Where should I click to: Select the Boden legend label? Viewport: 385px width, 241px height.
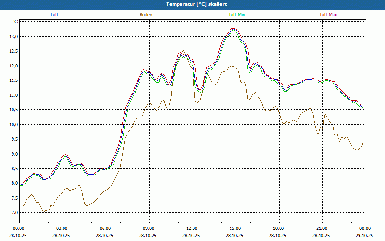[146, 15]
